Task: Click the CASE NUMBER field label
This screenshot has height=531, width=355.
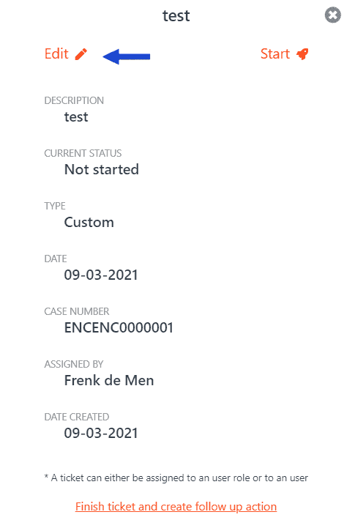Action: [x=77, y=311]
